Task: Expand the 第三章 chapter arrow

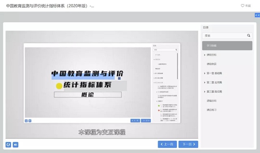Action: [x=205, y=91]
